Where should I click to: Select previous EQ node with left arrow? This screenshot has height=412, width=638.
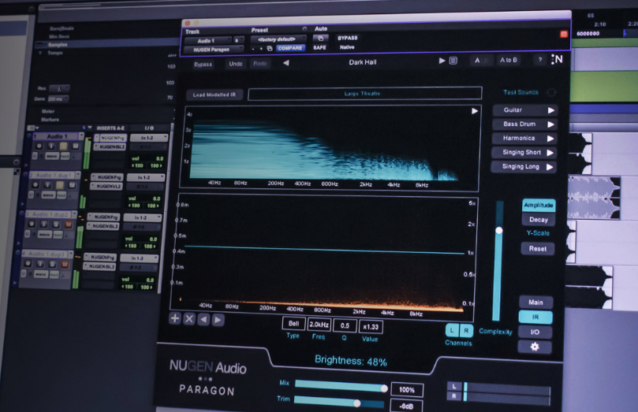point(203,320)
